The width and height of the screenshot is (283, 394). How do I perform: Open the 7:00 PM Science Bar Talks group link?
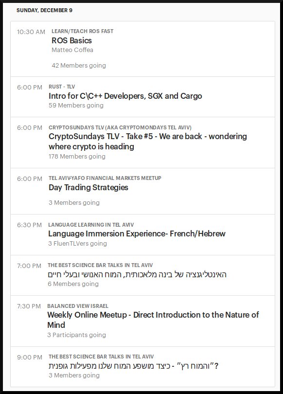coord(100,265)
